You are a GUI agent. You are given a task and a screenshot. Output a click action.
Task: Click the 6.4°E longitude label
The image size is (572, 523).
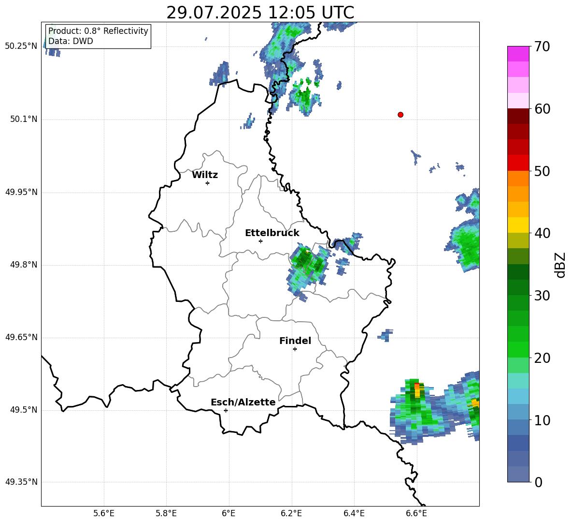(354, 513)
